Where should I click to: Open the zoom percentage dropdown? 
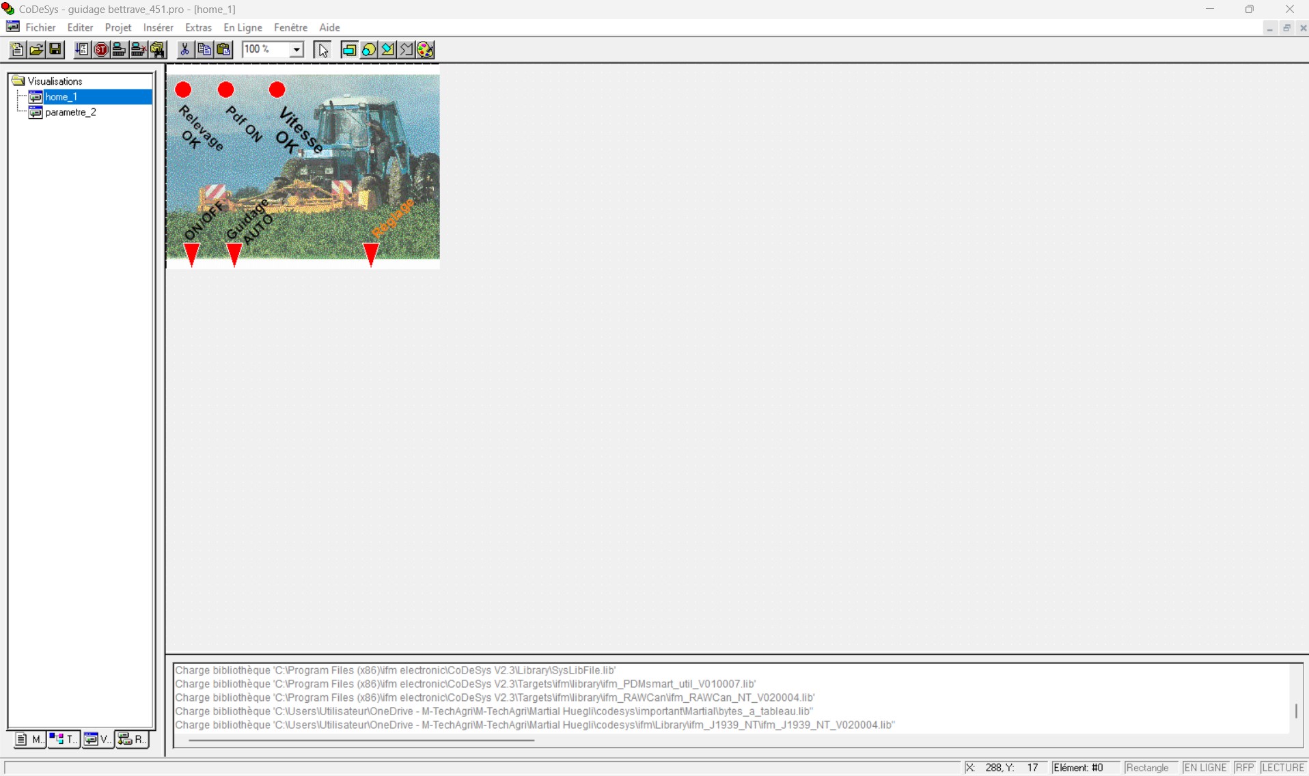pos(295,49)
